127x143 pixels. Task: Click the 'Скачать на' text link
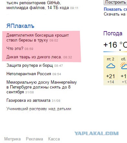[x=114, y=14]
